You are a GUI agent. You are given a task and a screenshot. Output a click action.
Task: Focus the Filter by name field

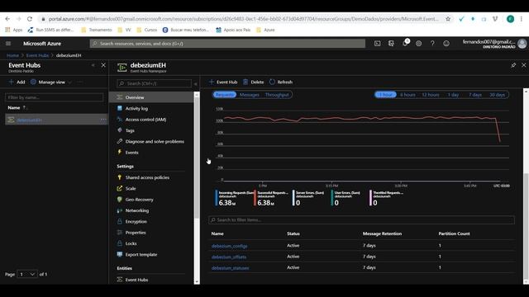pyautogui.click(x=54, y=97)
